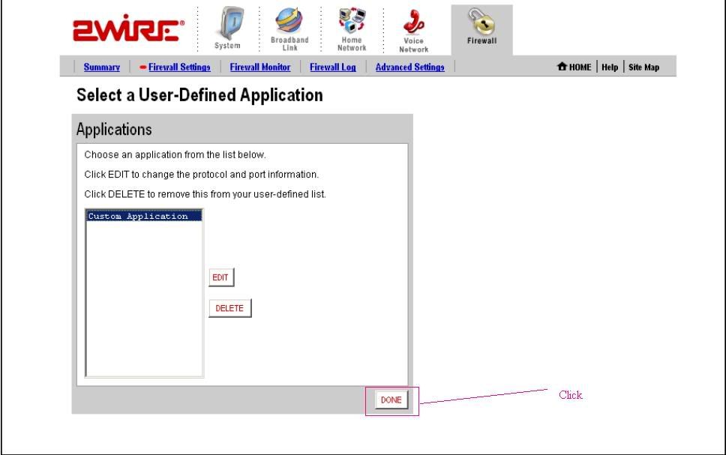Image resolution: width=726 pixels, height=455 pixels.
Task: Click the HOME house icon
Action: pyautogui.click(x=562, y=66)
